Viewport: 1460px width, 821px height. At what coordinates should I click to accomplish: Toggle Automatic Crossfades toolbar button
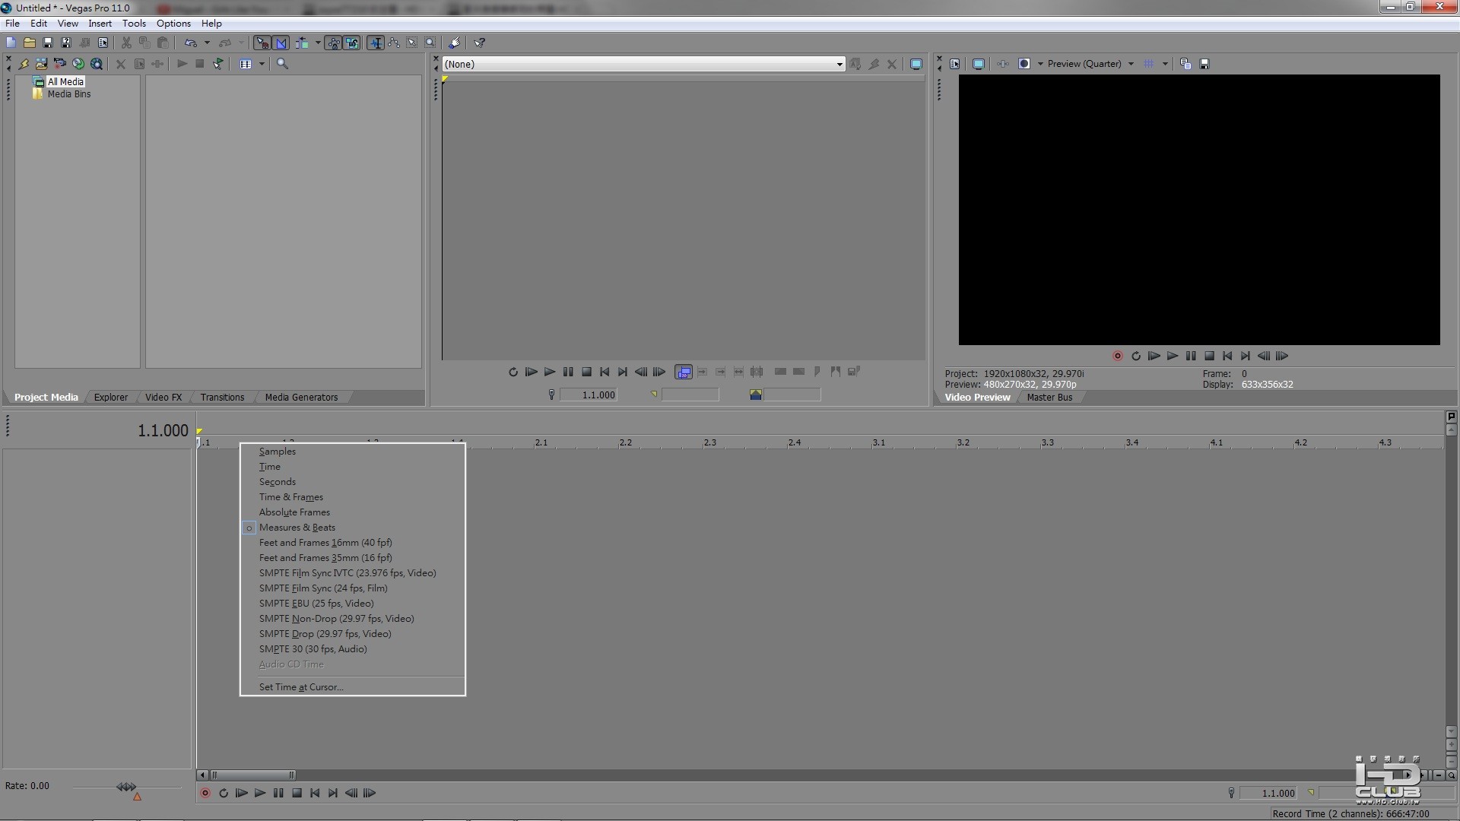281,43
